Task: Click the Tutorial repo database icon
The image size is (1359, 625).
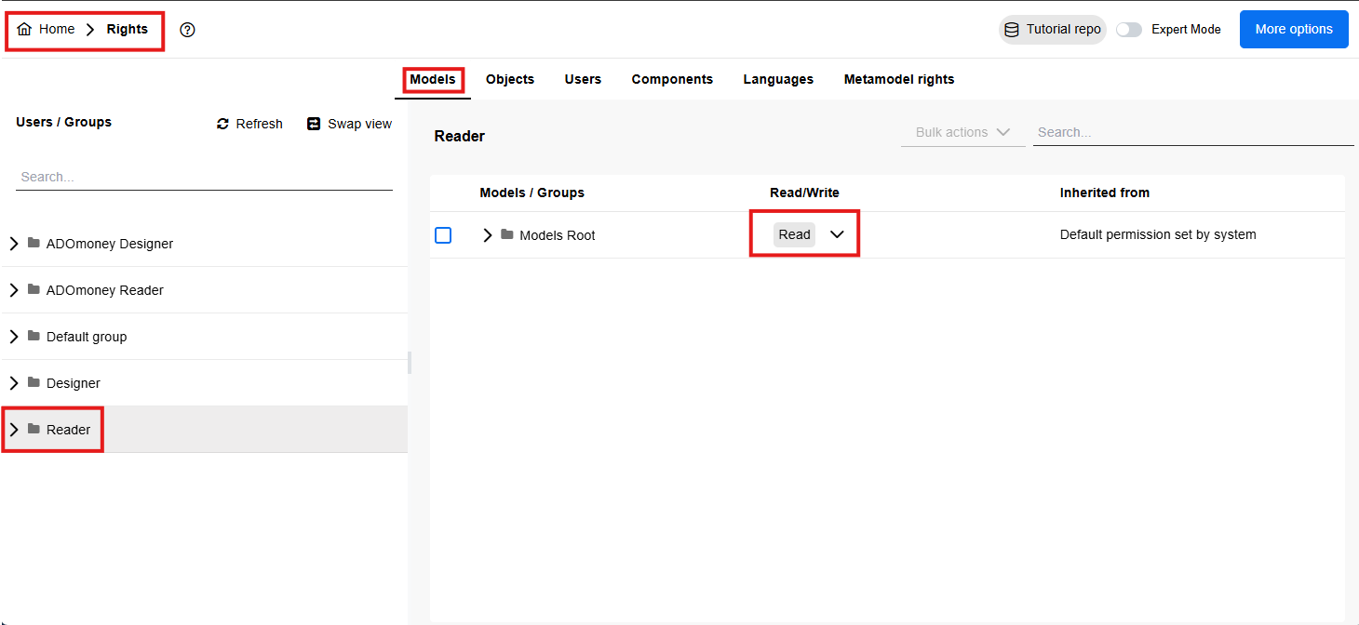Action: [x=1012, y=30]
